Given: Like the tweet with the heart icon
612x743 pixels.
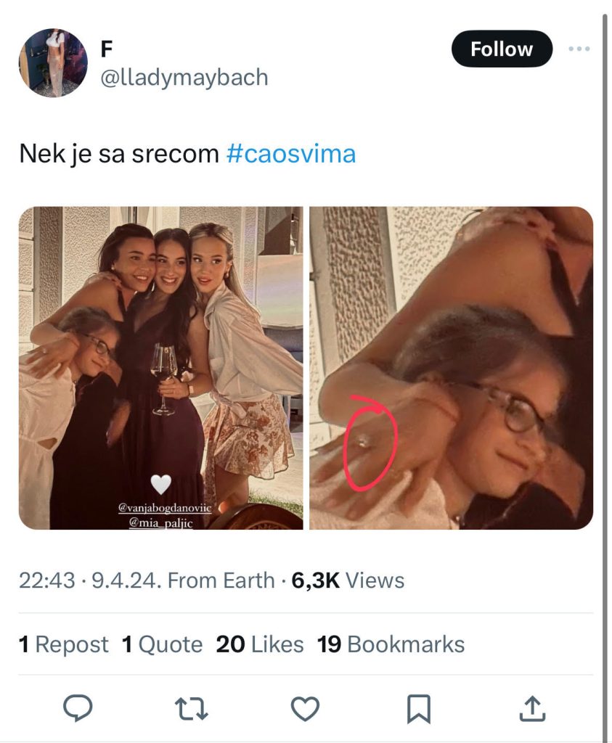Looking at the screenshot, I should tap(304, 709).
